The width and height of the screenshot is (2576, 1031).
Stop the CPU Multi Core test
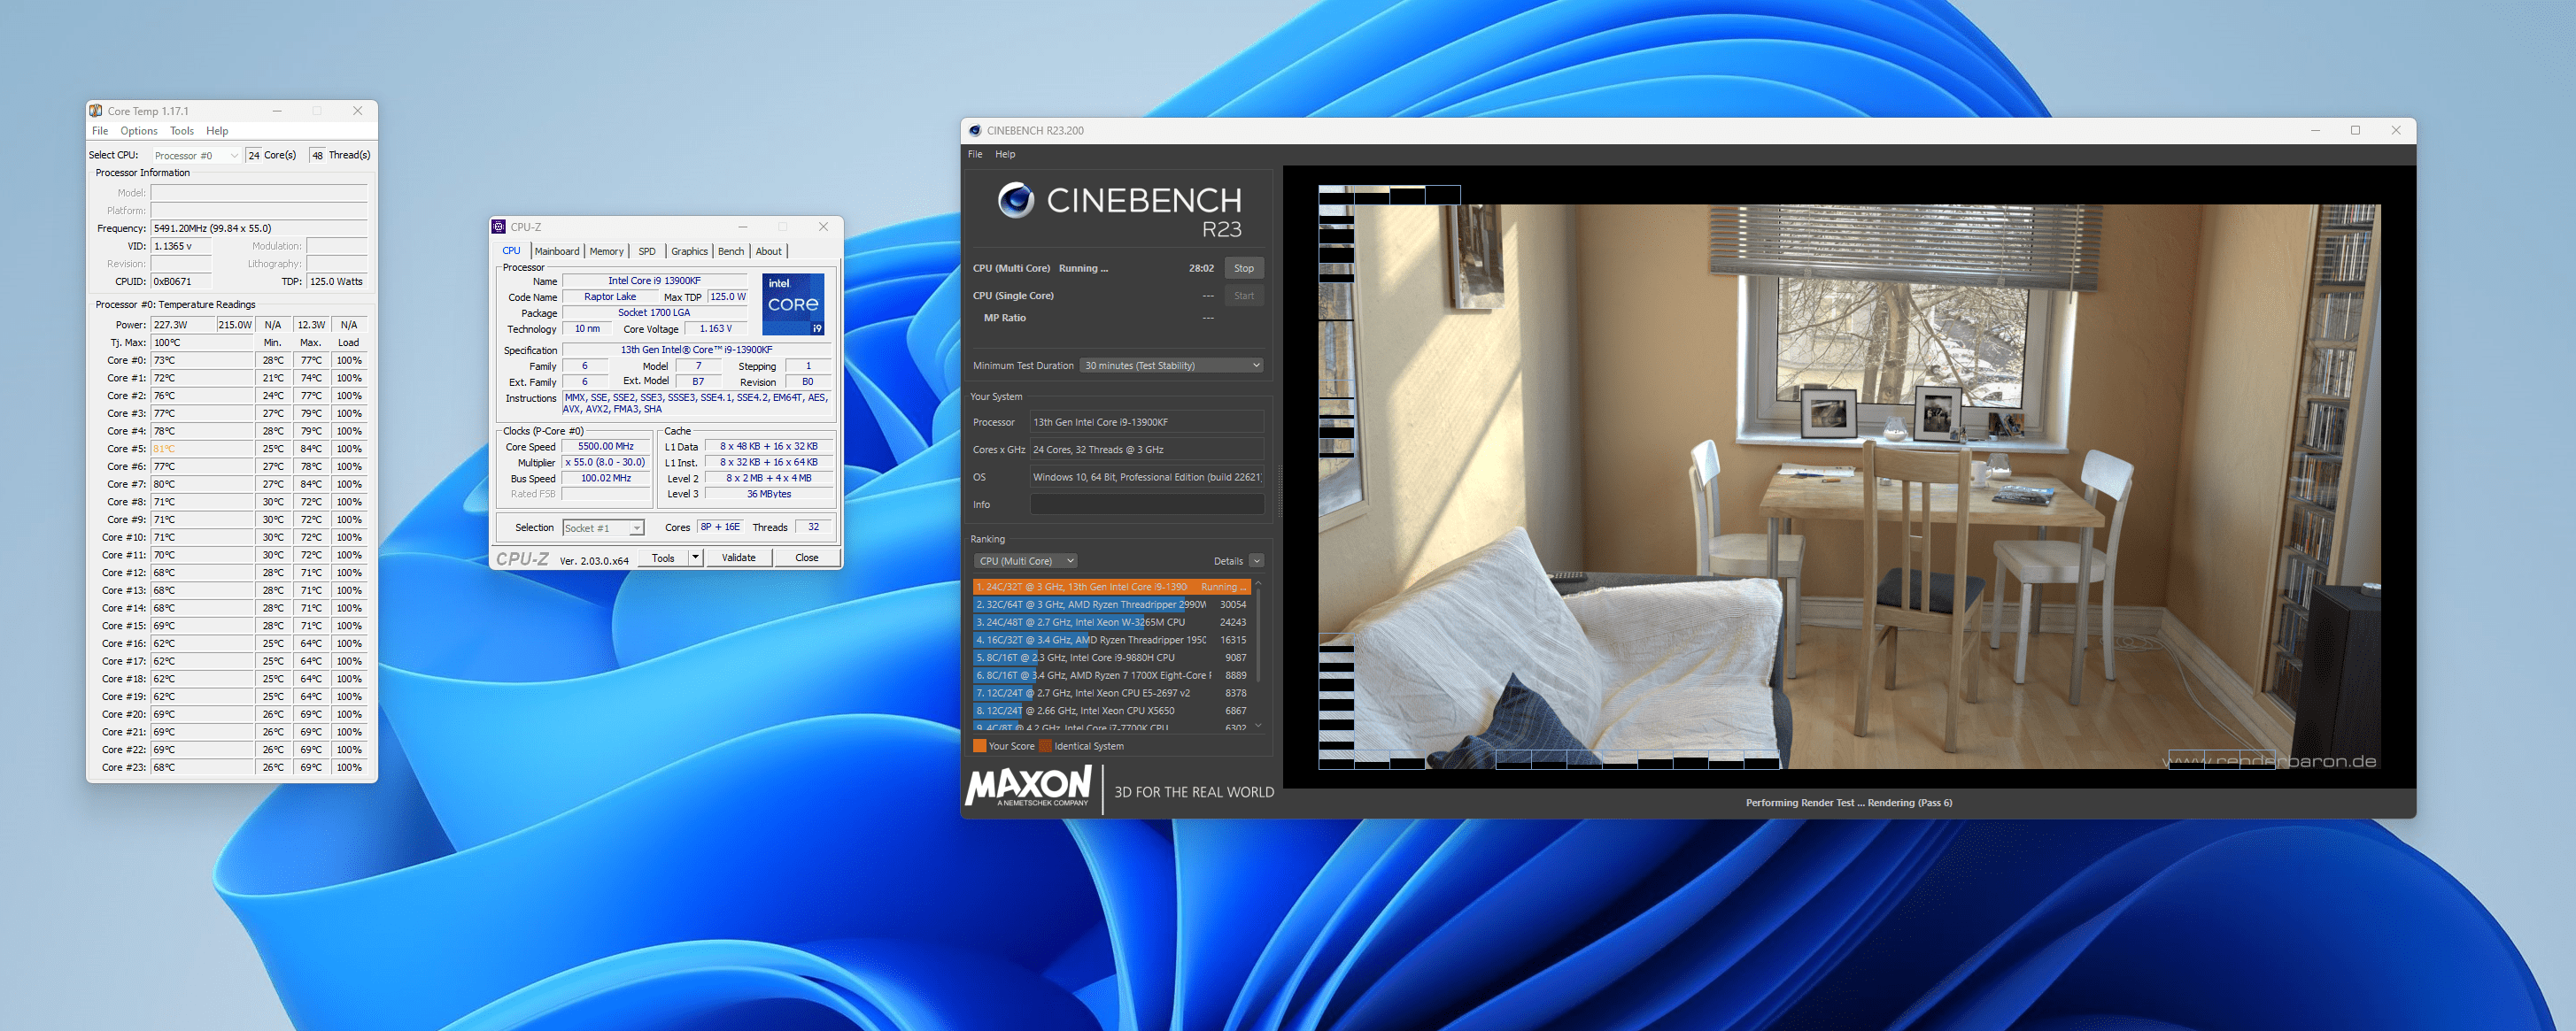1243,268
